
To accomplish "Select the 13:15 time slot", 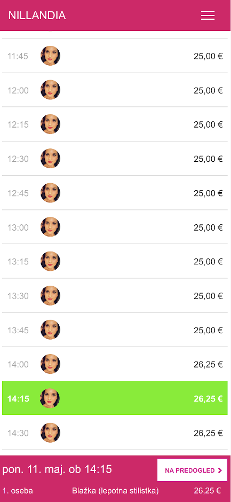I will (x=115, y=261).
